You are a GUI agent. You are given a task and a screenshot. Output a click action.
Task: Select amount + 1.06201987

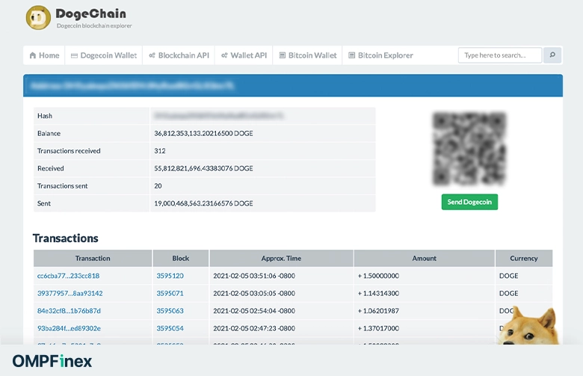pos(378,311)
